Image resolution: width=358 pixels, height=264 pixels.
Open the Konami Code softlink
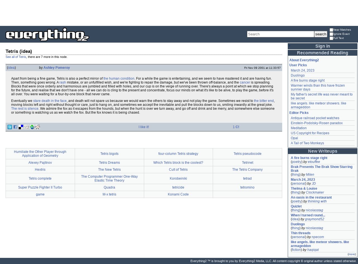178,194
